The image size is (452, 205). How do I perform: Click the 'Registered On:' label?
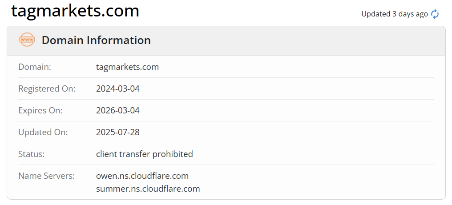[47, 88]
